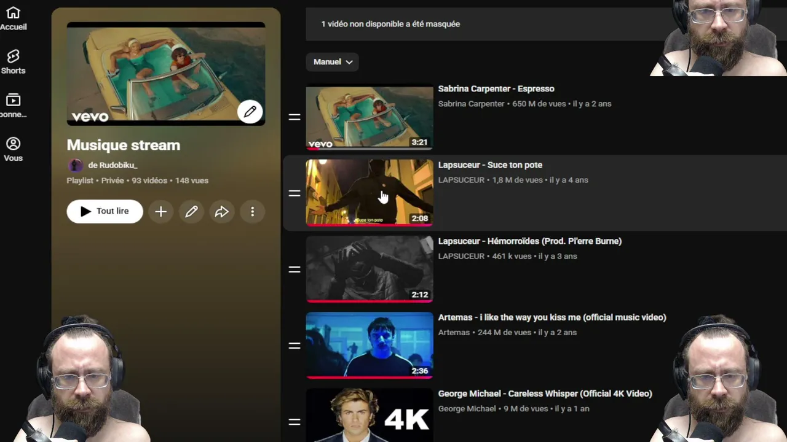Visit the LAPSUCEUR channel under Hémorroïdes
Screen dimensions: 787x442
click(x=461, y=256)
